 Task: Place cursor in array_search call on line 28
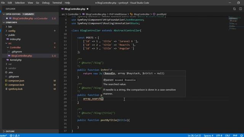pos(93,99)
